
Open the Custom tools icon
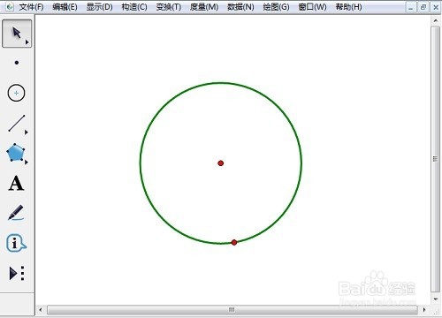tap(17, 273)
